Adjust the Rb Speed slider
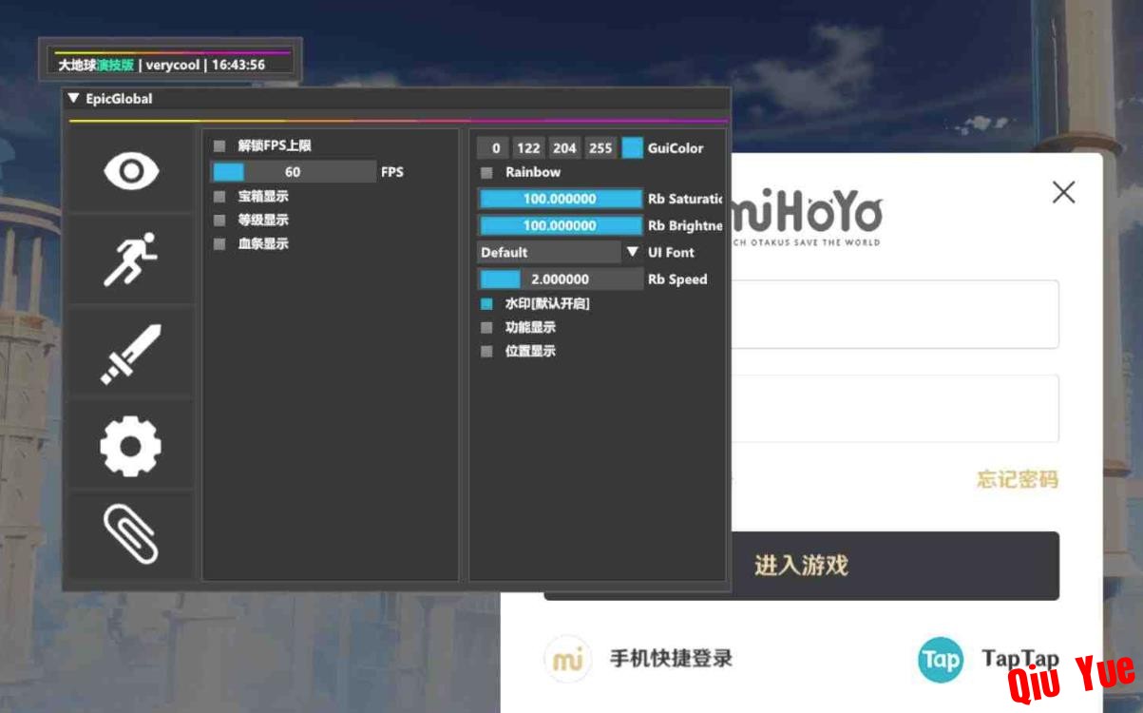The width and height of the screenshot is (1143, 713). point(561,279)
